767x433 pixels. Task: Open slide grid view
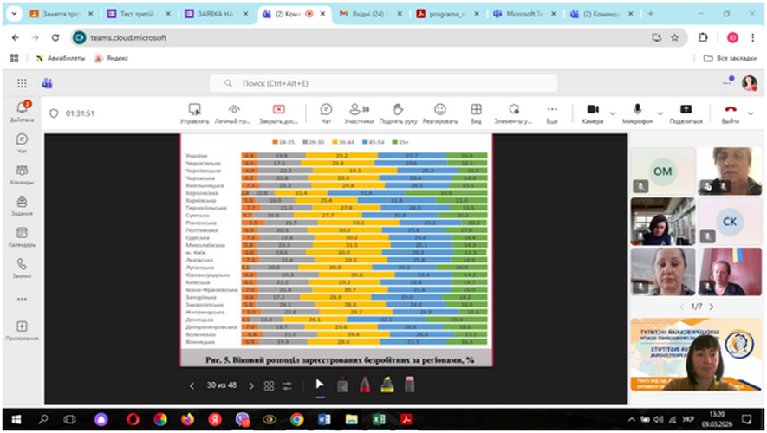[270, 386]
